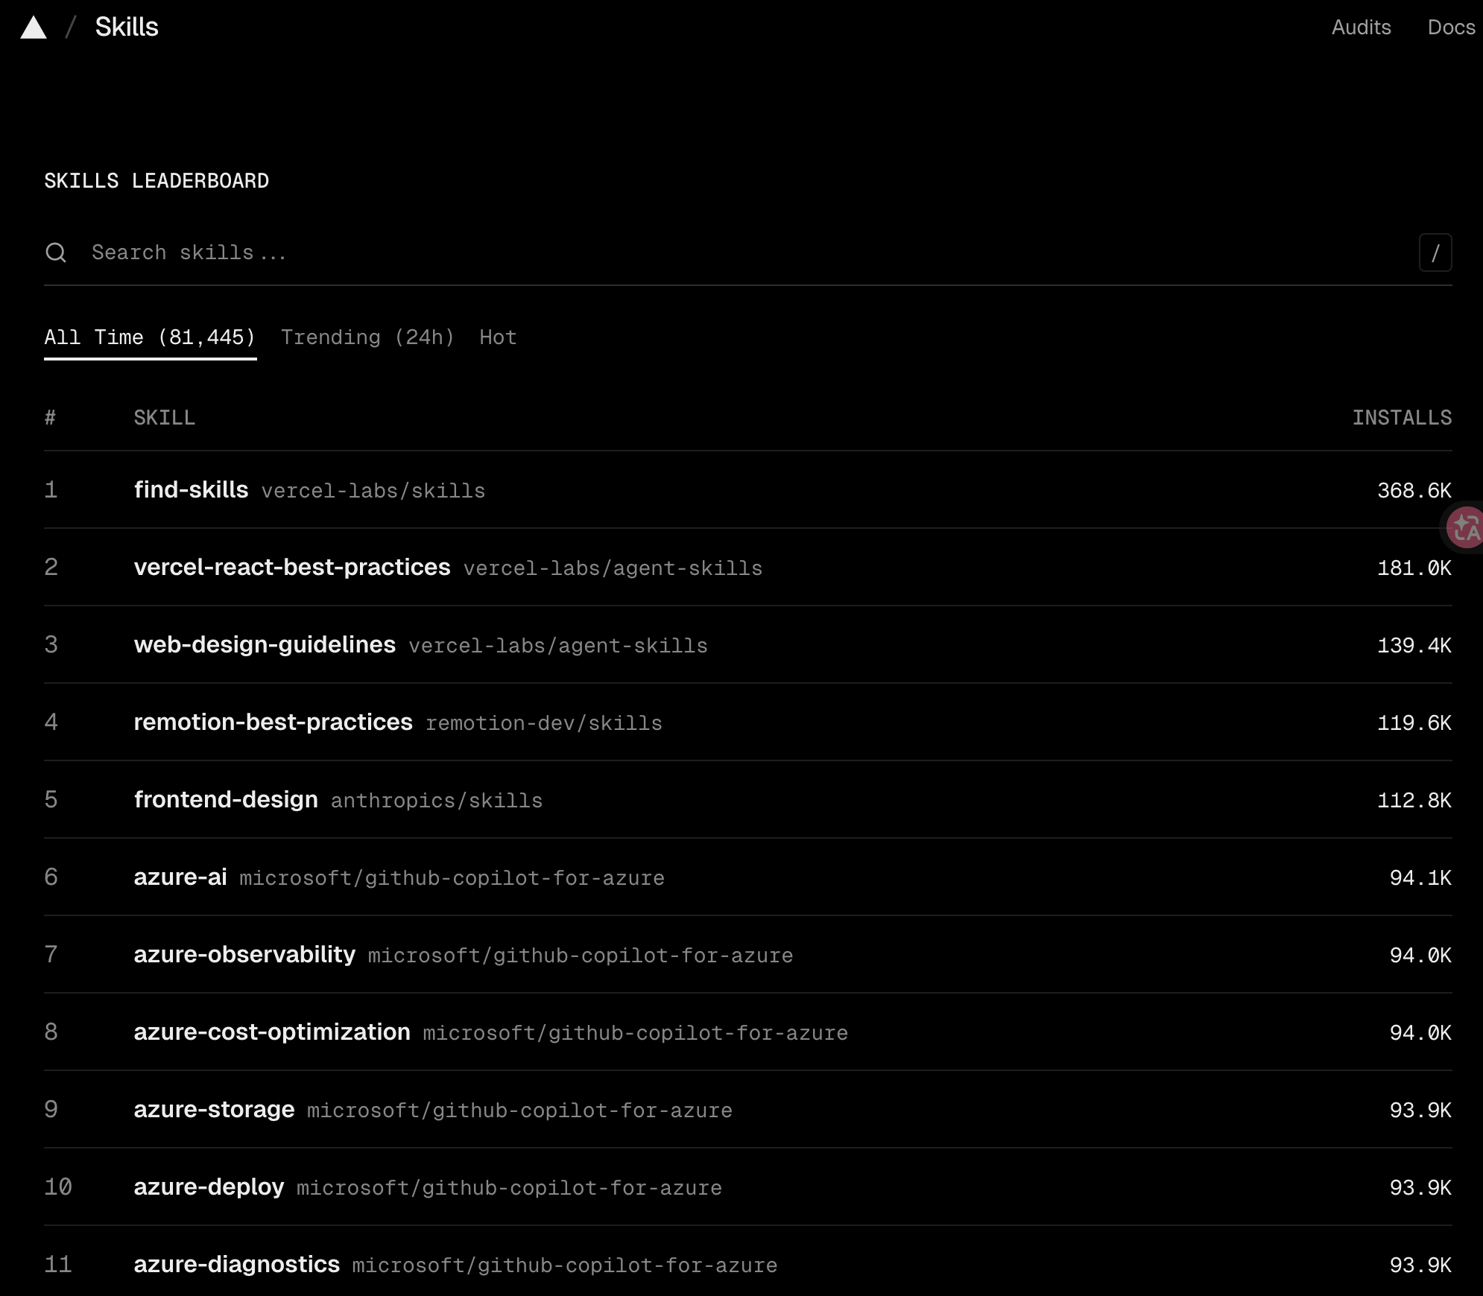The image size is (1483, 1296).
Task: Switch to Trending (24h) tab
Action: point(367,337)
